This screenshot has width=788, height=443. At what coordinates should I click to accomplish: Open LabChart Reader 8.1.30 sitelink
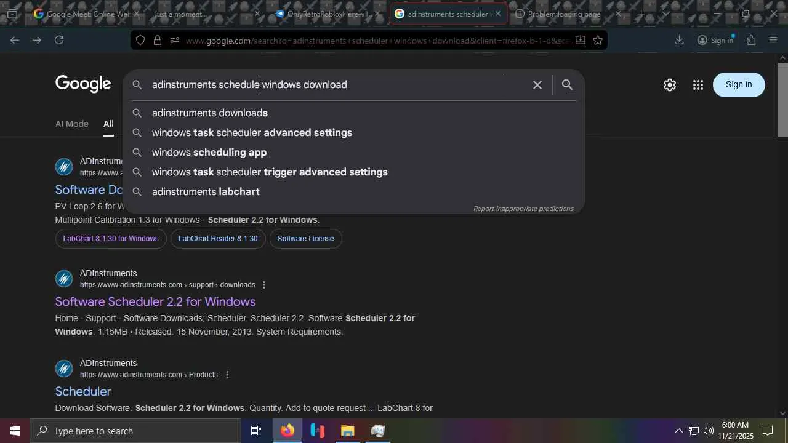coord(218,239)
